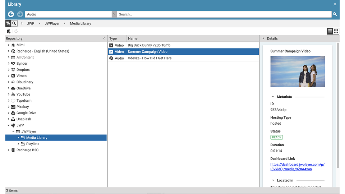
Task: Click the Dropbox icon in repository
Action: 13,69
